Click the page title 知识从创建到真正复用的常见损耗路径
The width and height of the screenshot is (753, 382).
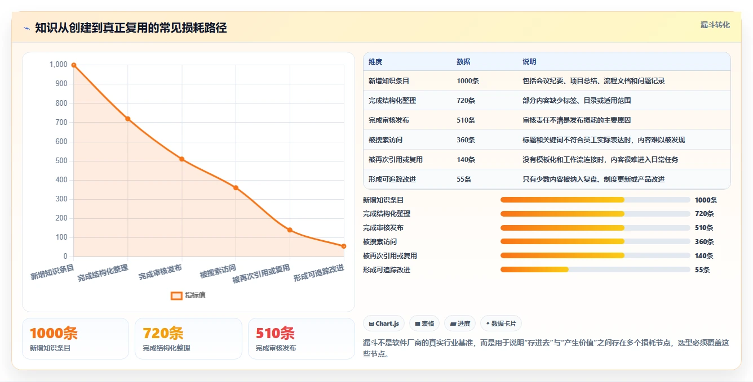click(131, 28)
